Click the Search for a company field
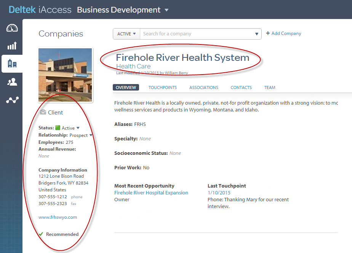The image size is (352, 253). (x=196, y=34)
